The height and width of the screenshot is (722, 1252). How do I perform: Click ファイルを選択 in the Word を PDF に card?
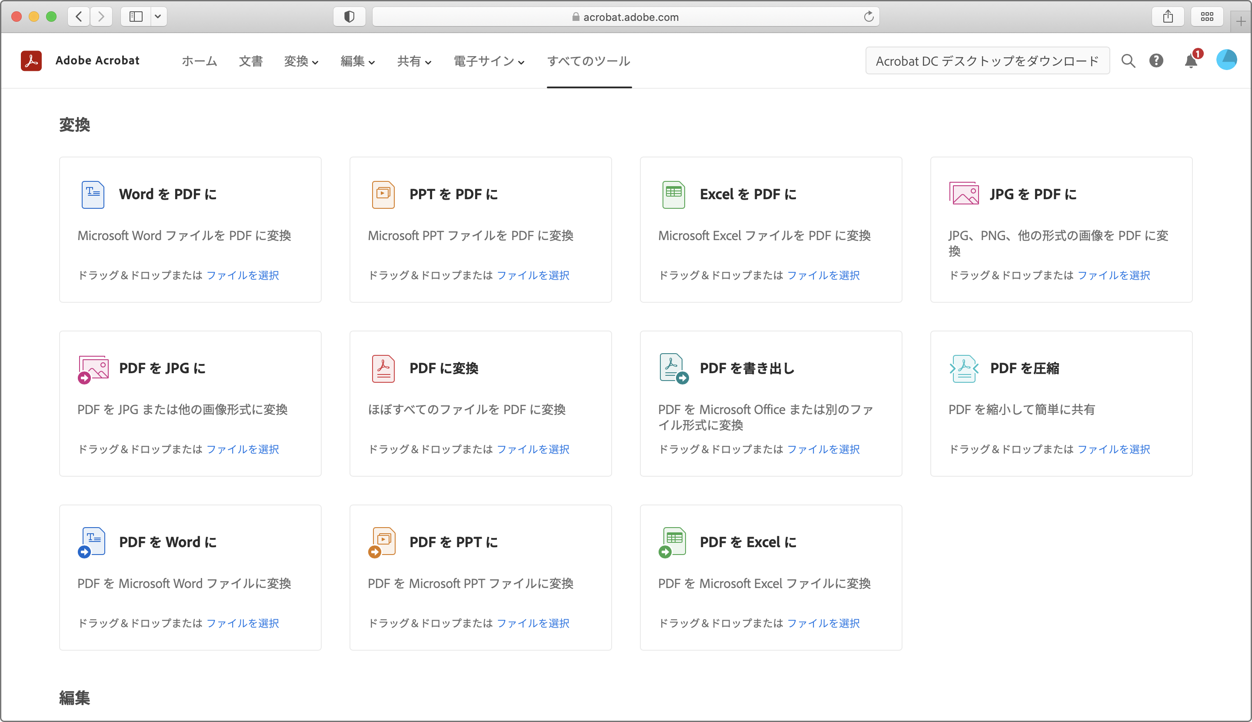(x=243, y=275)
